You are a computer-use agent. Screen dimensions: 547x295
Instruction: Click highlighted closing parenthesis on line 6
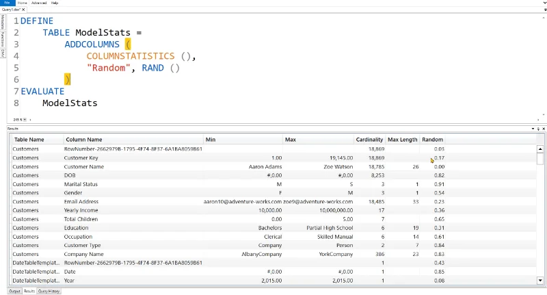pos(67,79)
